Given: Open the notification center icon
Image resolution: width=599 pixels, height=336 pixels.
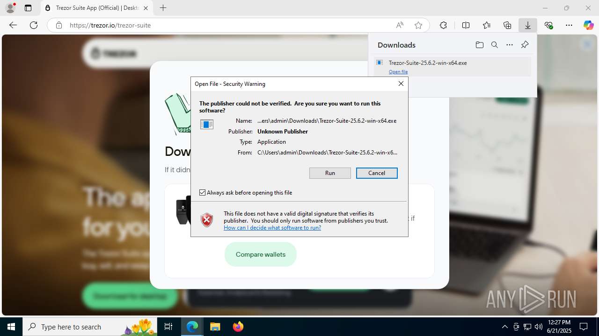Looking at the screenshot, I should click(584, 327).
